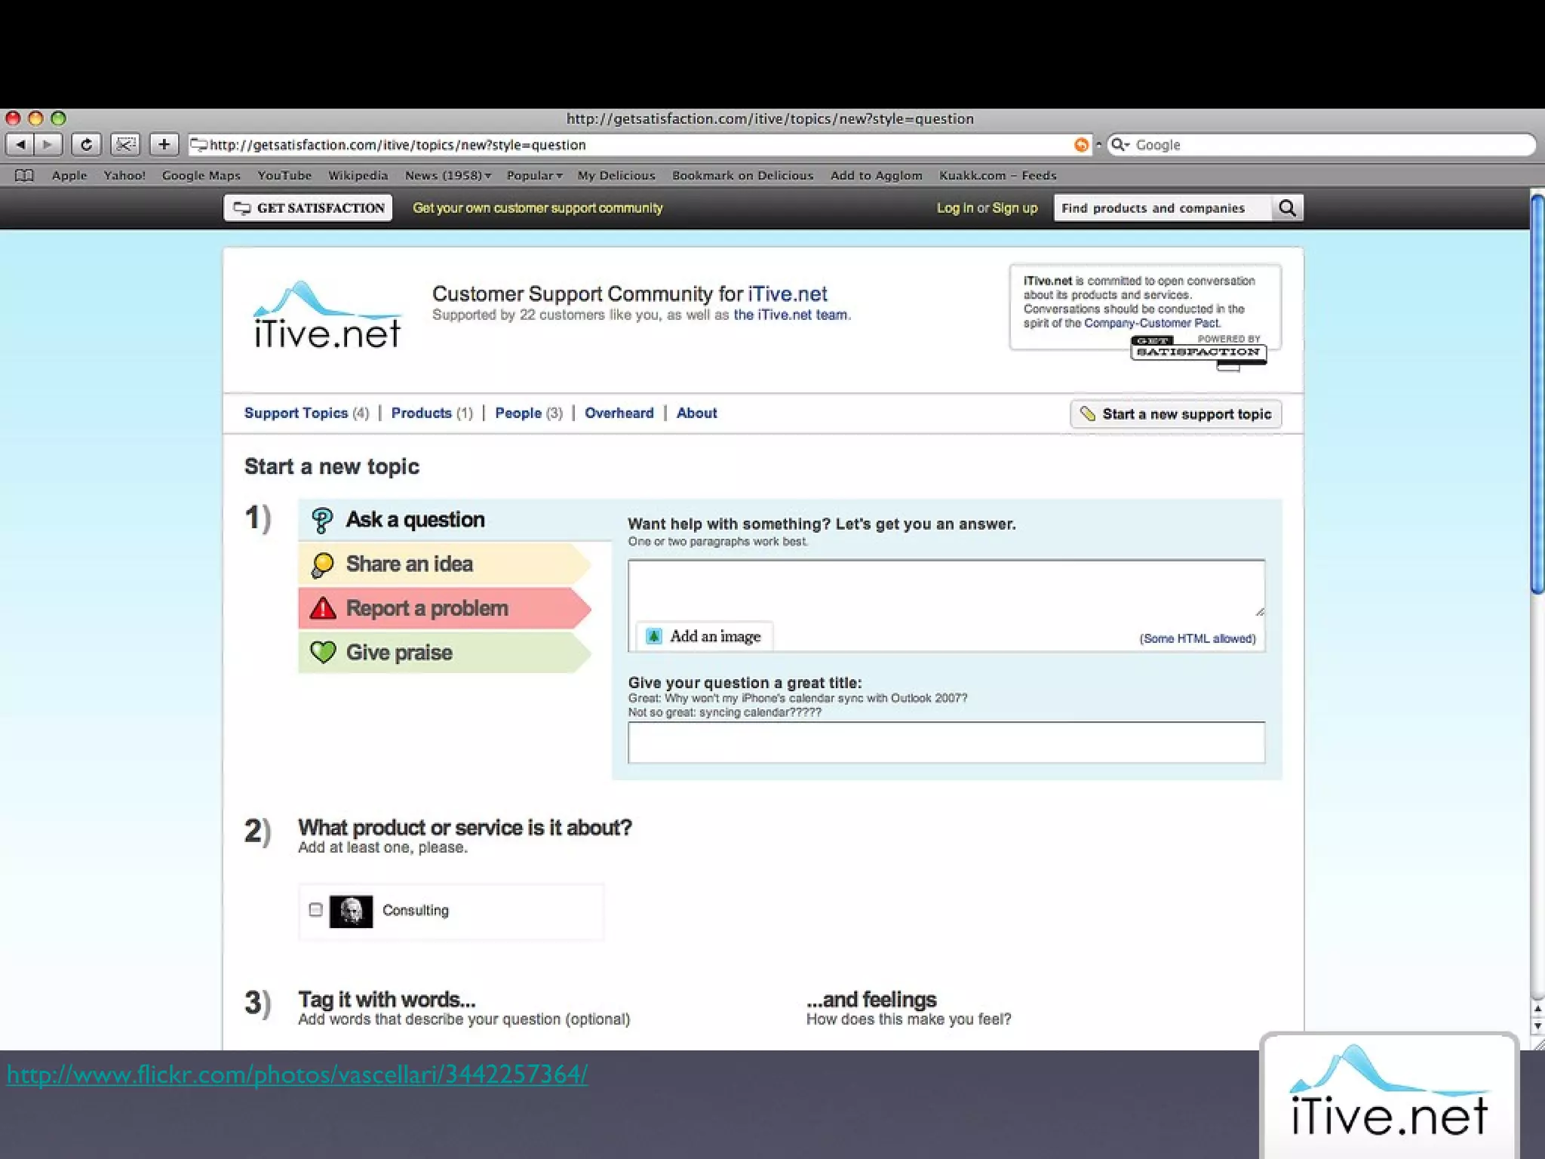Image resolution: width=1545 pixels, height=1159 pixels.
Task: Click Start a new support topic button
Action: [1175, 414]
